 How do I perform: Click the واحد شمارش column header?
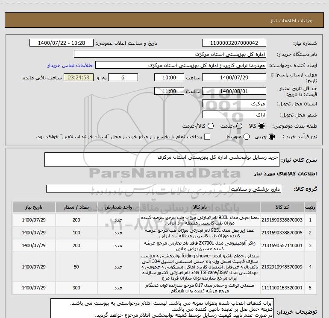pos(118,207)
